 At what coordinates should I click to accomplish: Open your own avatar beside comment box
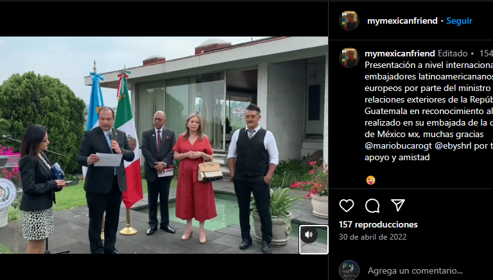point(349,270)
